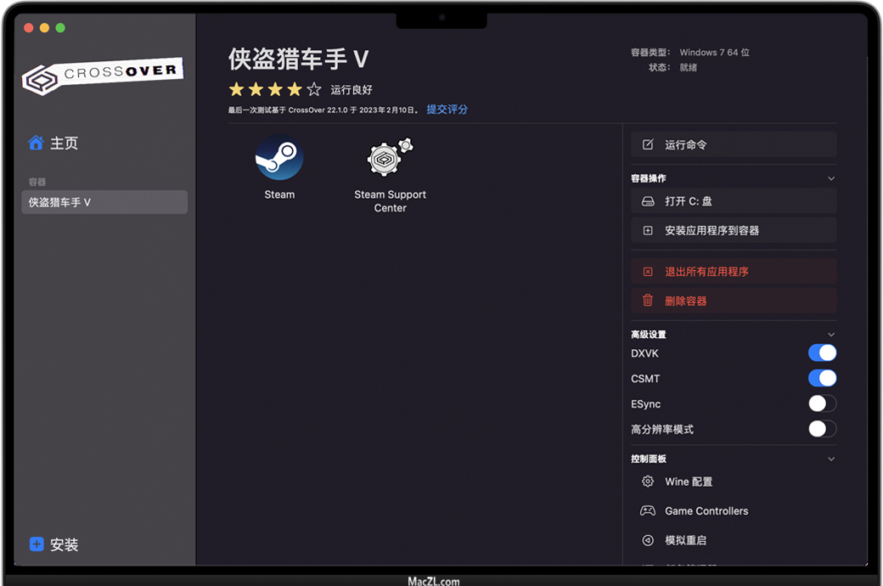Click the drive icon for 打开 C: 盘

pyautogui.click(x=648, y=201)
